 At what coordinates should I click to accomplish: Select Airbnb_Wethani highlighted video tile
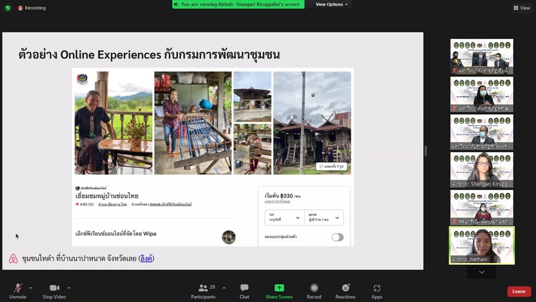coord(482,245)
